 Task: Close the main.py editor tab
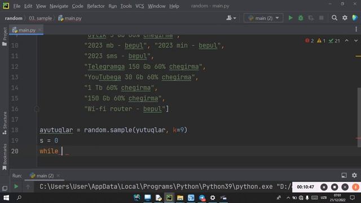tap(39, 30)
